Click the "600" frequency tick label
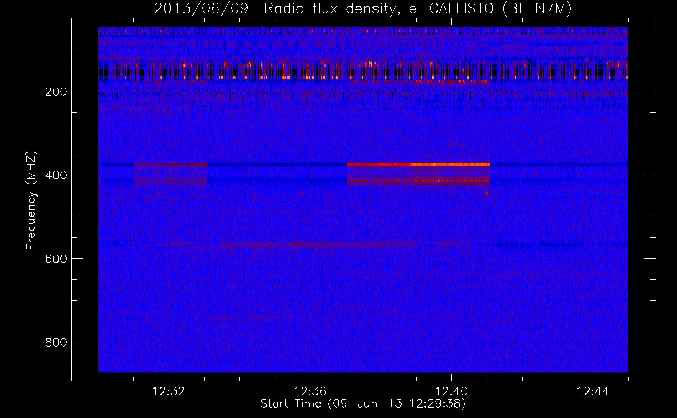677x418 pixels. [x=56, y=259]
